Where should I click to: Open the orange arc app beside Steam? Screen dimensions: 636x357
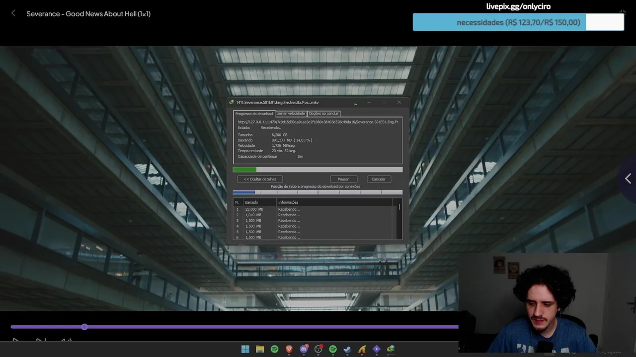tap(362, 349)
